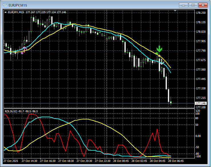
Task: Expand the chart header dropdown triangle
Action: pos(5,12)
